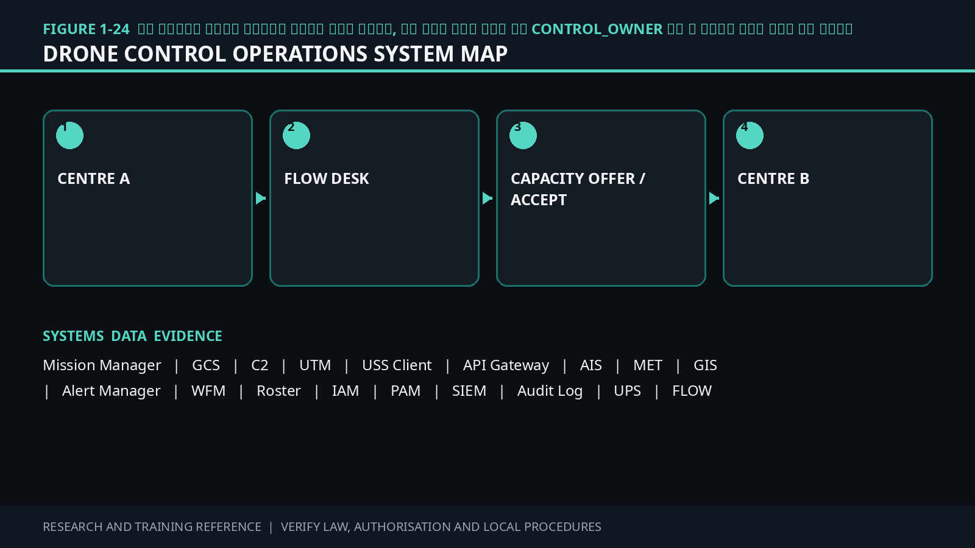This screenshot has width=975, height=548.
Task: Click the numbered circle 2 badge
Action: (296, 135)
